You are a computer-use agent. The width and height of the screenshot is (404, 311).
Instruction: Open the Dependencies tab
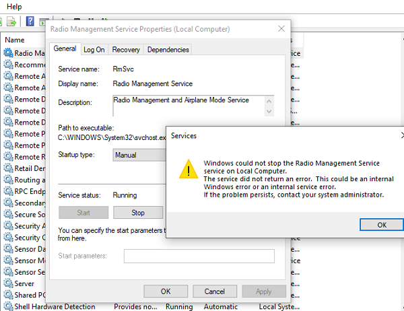pos(168,49)
